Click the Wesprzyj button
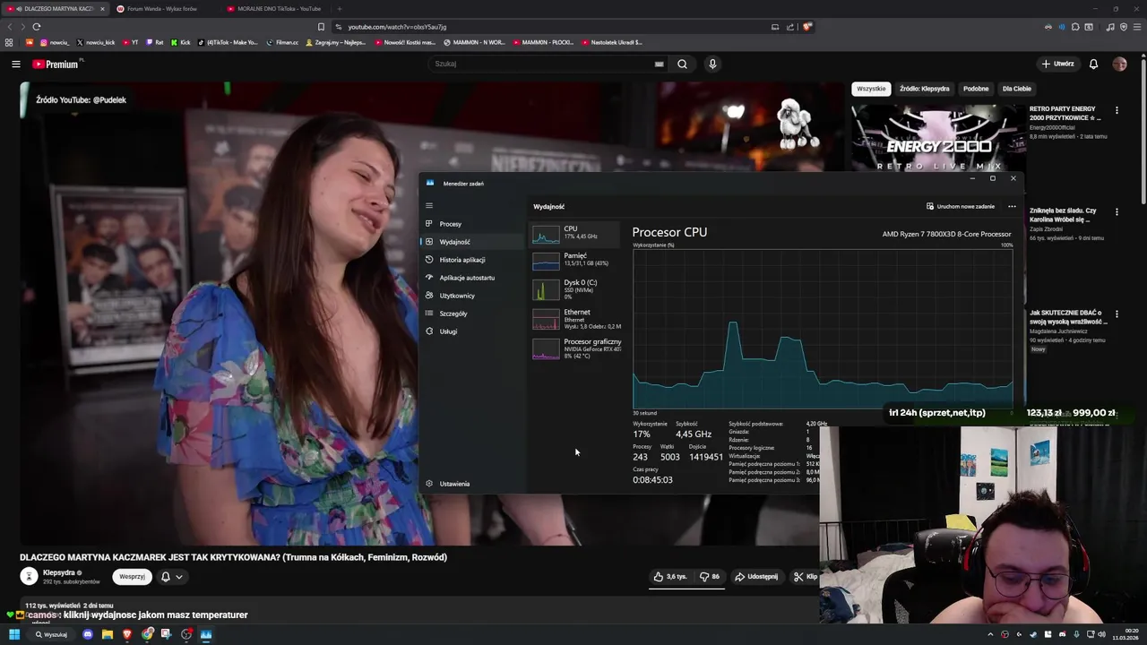 point(132,577)
